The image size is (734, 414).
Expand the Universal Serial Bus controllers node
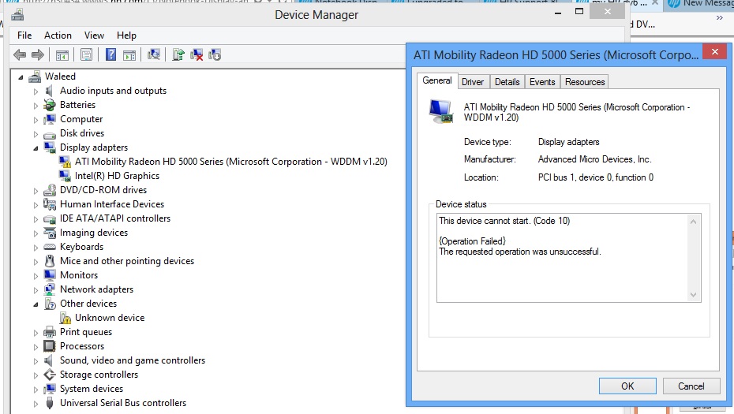[x=36, y=403]
